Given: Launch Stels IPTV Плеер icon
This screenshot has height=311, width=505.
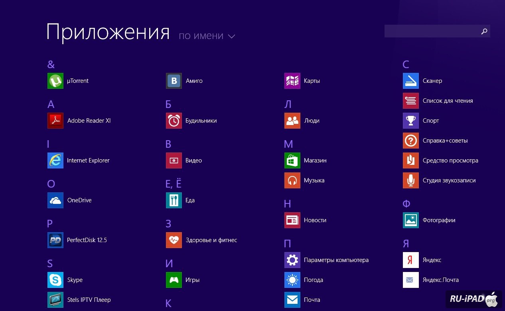Looking at the screenshot, I should tap(55, 300).
